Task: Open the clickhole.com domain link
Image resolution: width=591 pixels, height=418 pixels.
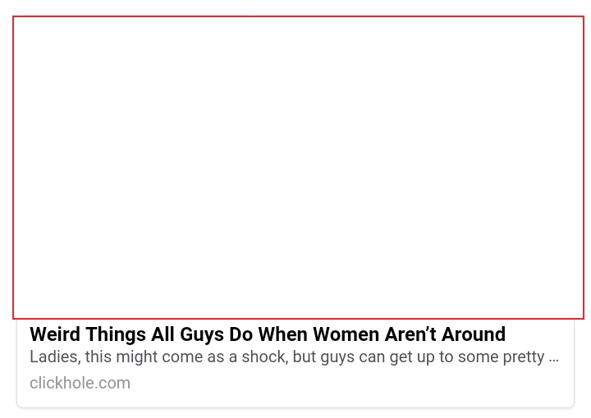Action: click(x=80, y=383)
